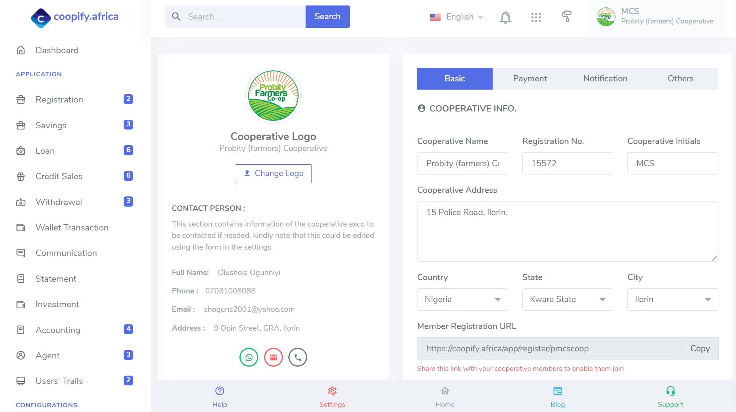
Task: Switch to the Others tab
Action: [681, 79]
